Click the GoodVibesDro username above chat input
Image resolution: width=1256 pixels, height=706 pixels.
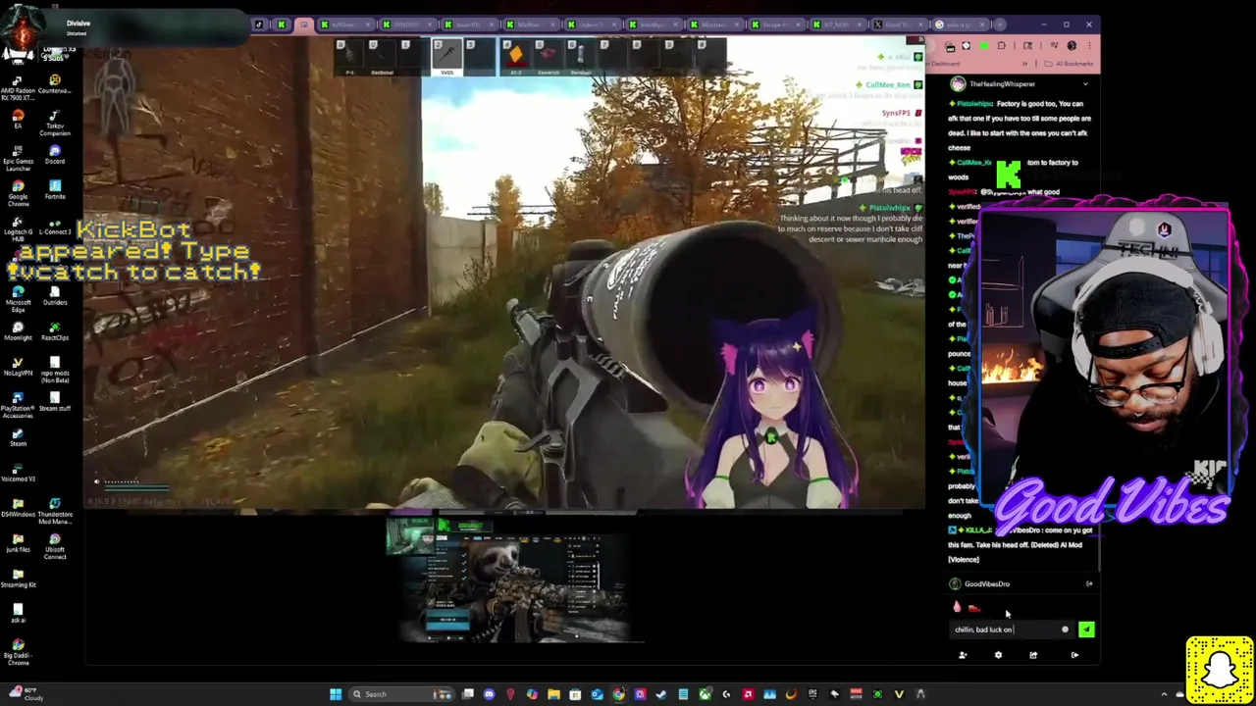tap(986, 583)
